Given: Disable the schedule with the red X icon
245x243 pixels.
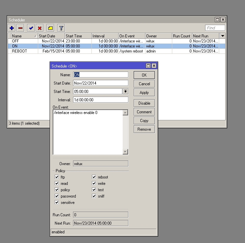Looking at the screenshot, I should 40,28.
